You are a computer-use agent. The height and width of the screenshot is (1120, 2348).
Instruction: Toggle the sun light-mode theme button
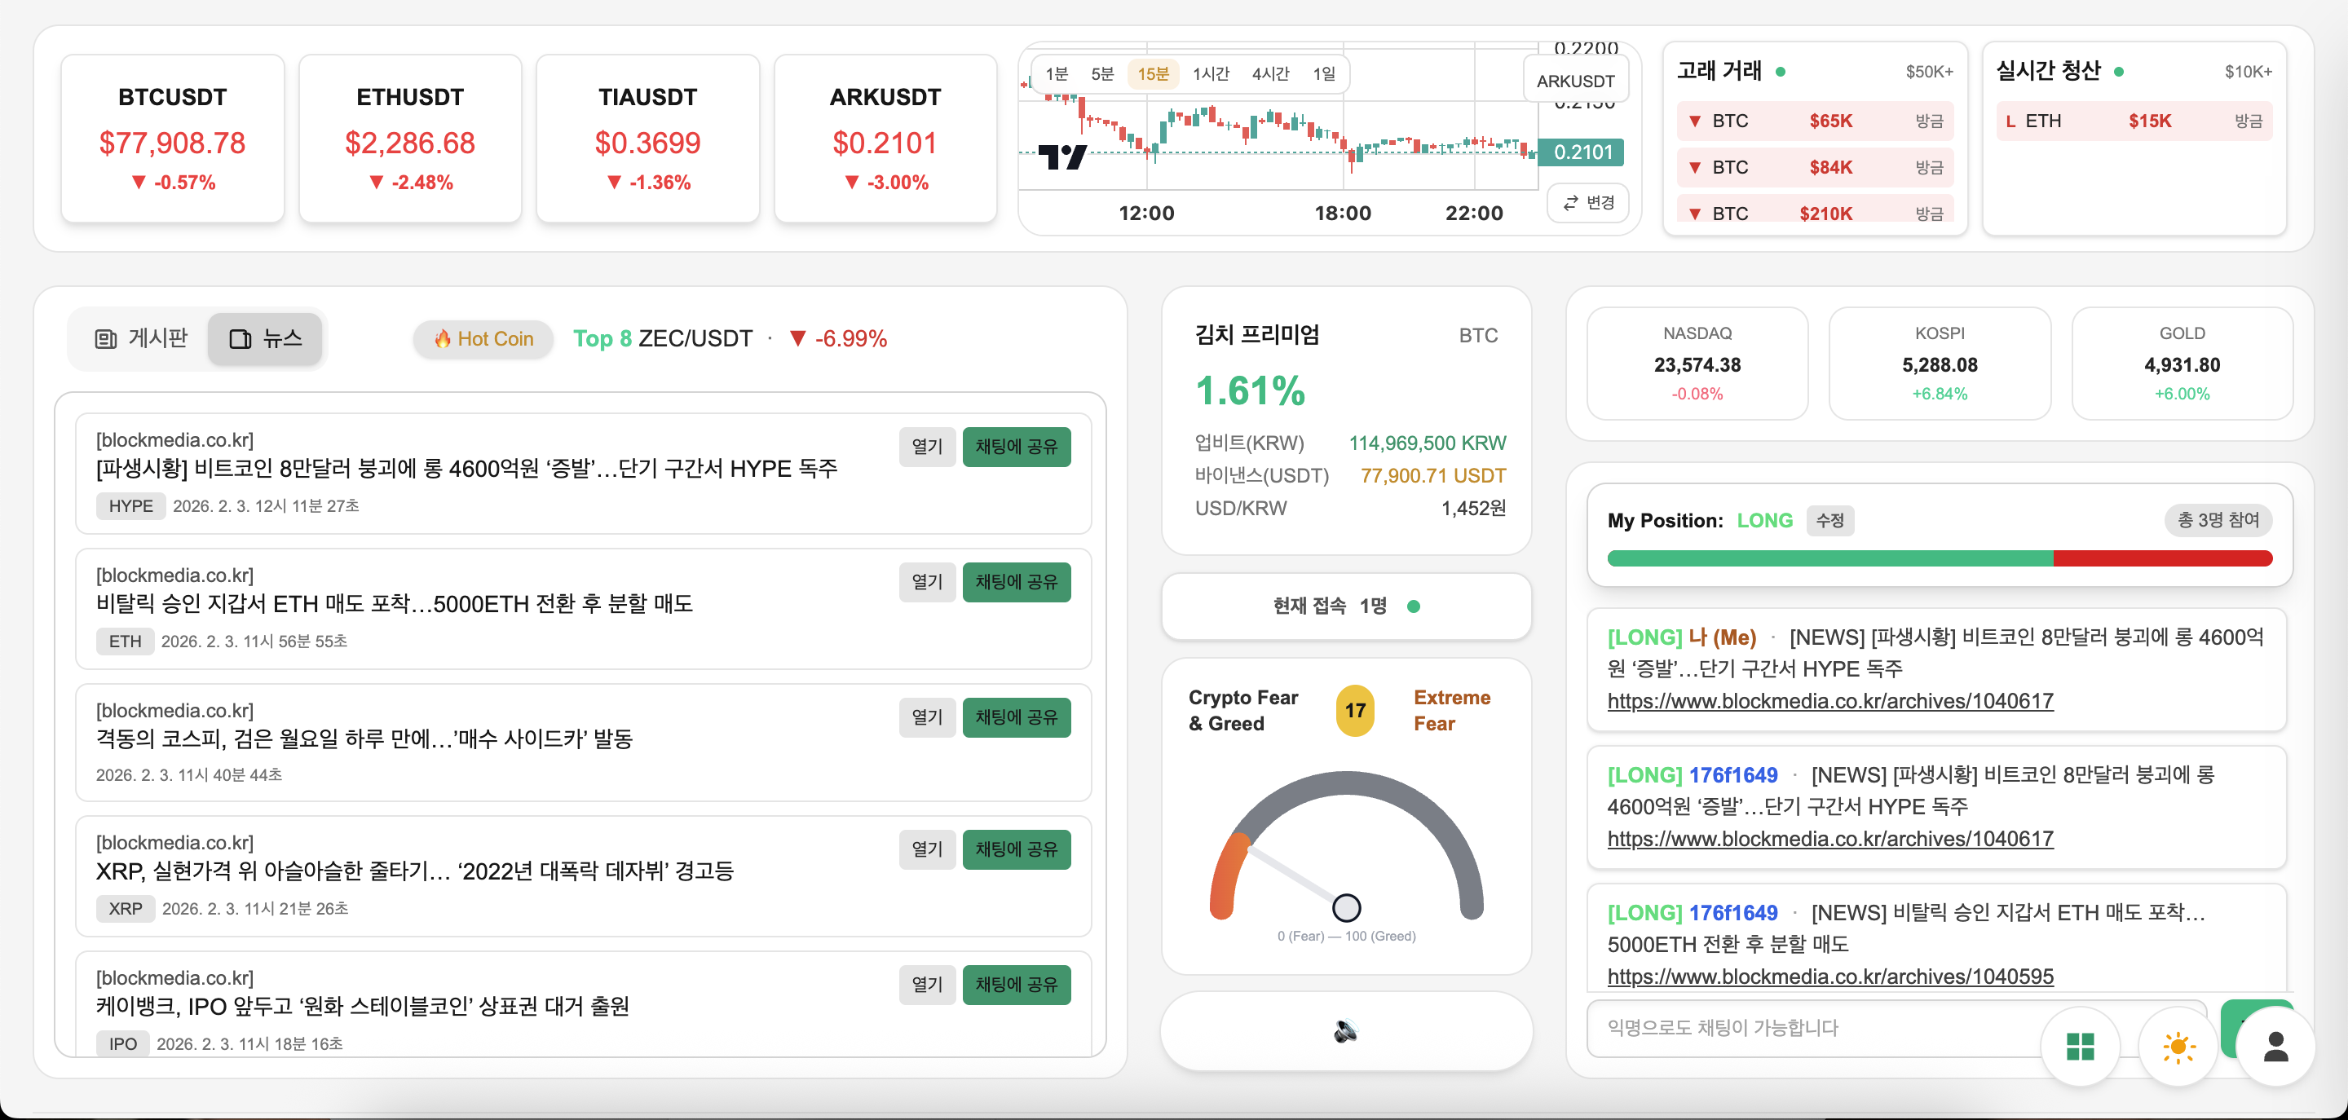click(x=2178, y=1046)
